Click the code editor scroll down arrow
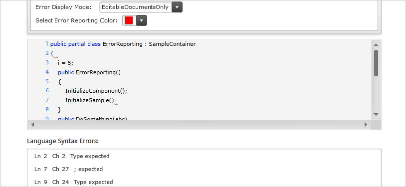The image size is (406, 187). click(376, 114)
